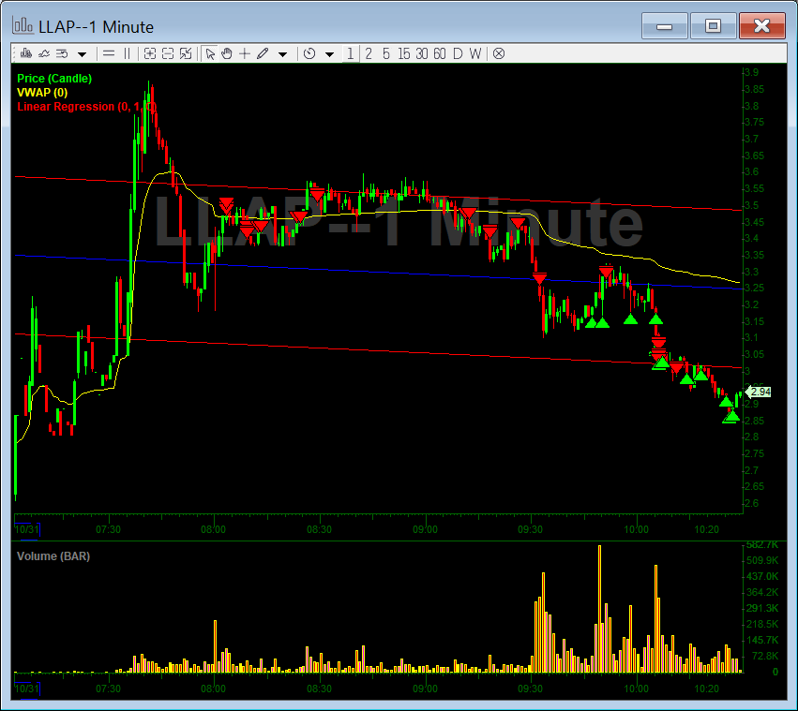Click the 2.94 price label on axis
798x711 pixels.
click(x=760, y=392)
